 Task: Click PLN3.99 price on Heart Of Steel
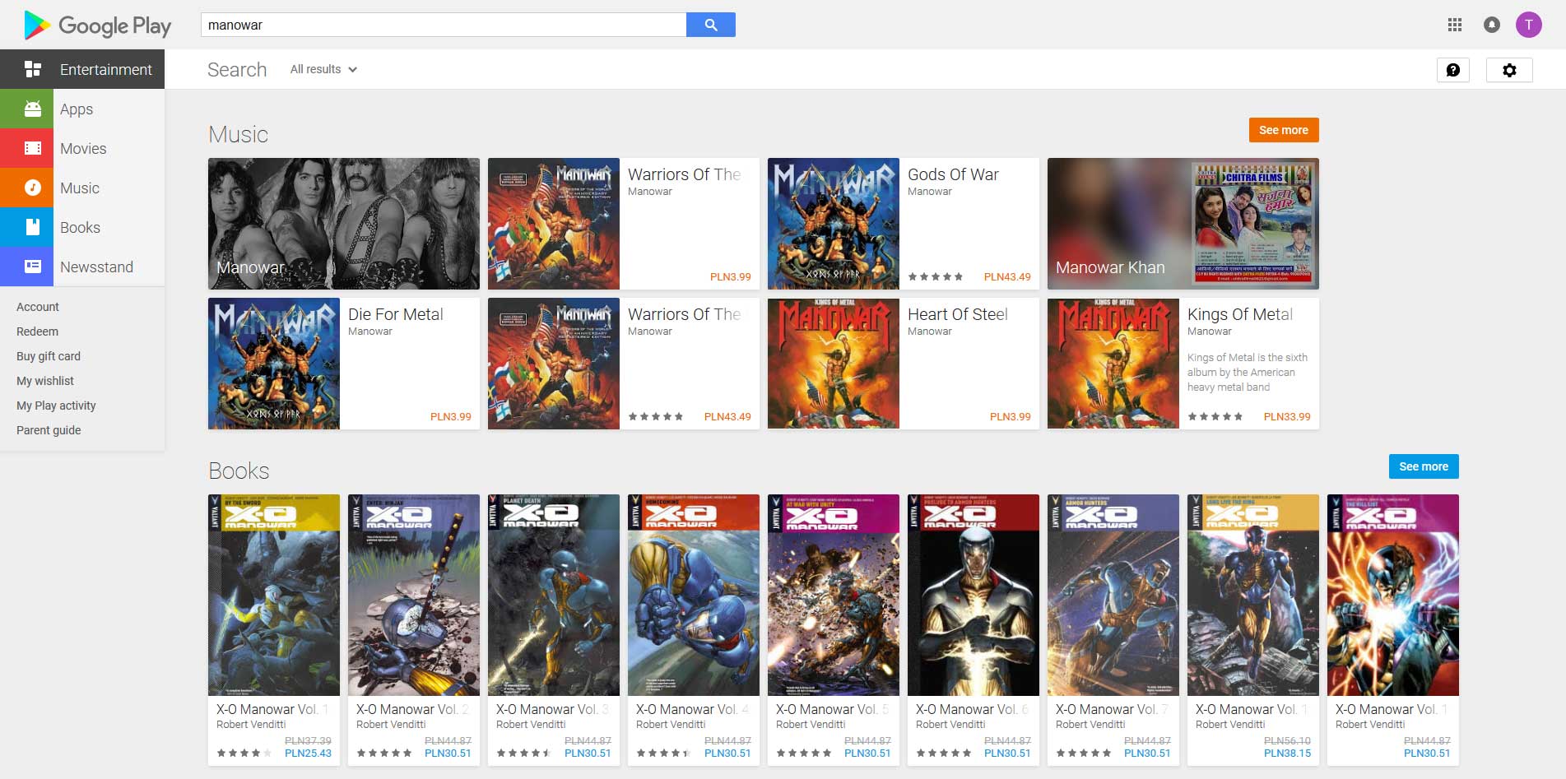1011,416
